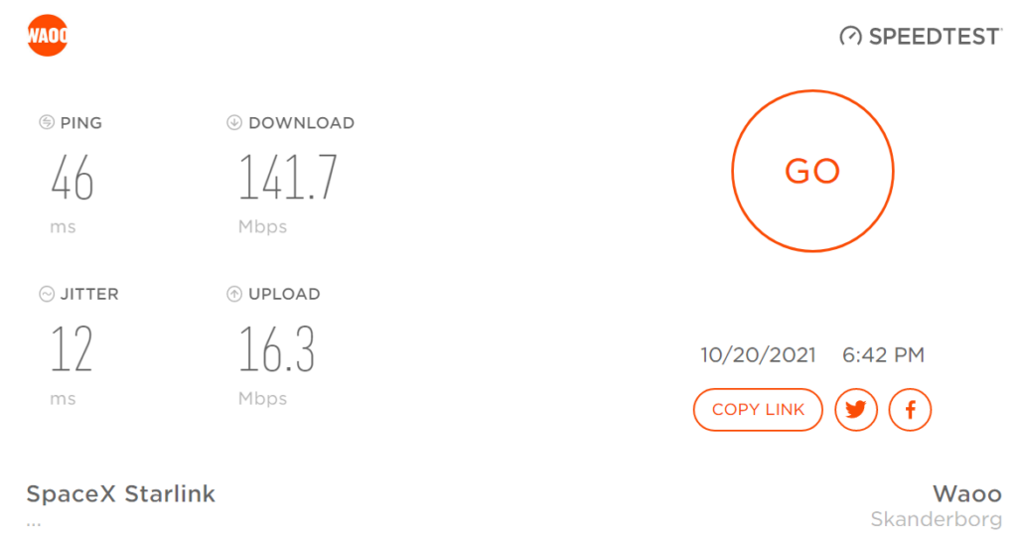Image resolution: width=1017 pixels, height=540 pixels.
Task: Click the 141.7 download speed value
Action: (x=288, y=177)
